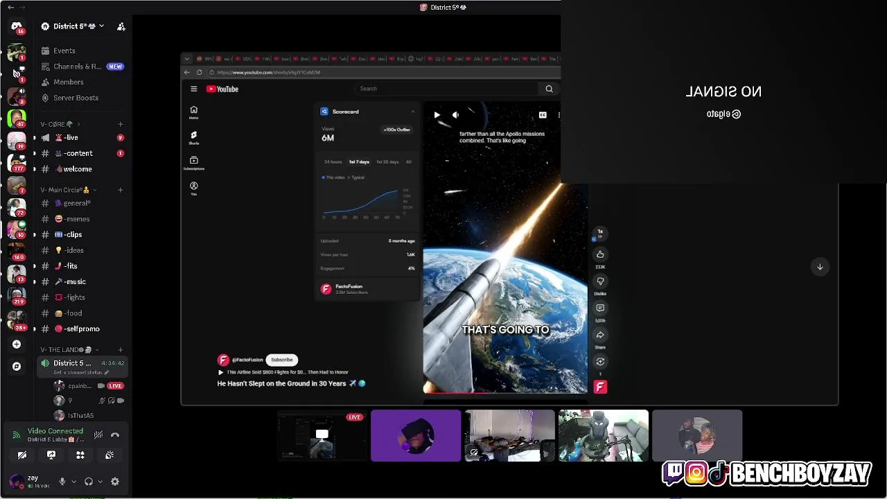Add channel to V- CORE category

click(x=121, y=124)
